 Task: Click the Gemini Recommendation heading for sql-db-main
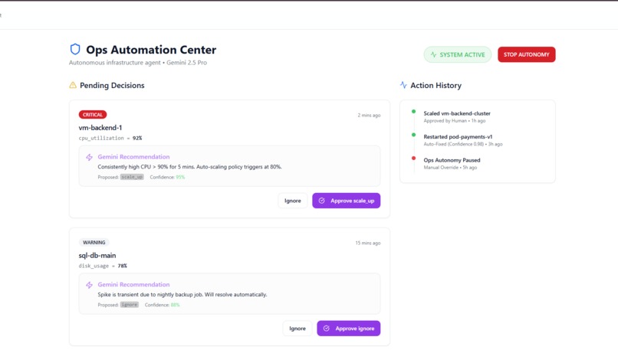(133, 284)
